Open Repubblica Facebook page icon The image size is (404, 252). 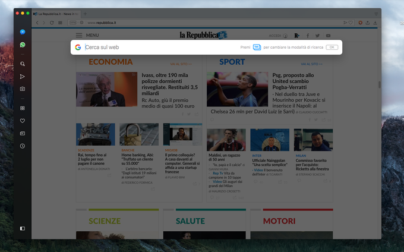308,36
